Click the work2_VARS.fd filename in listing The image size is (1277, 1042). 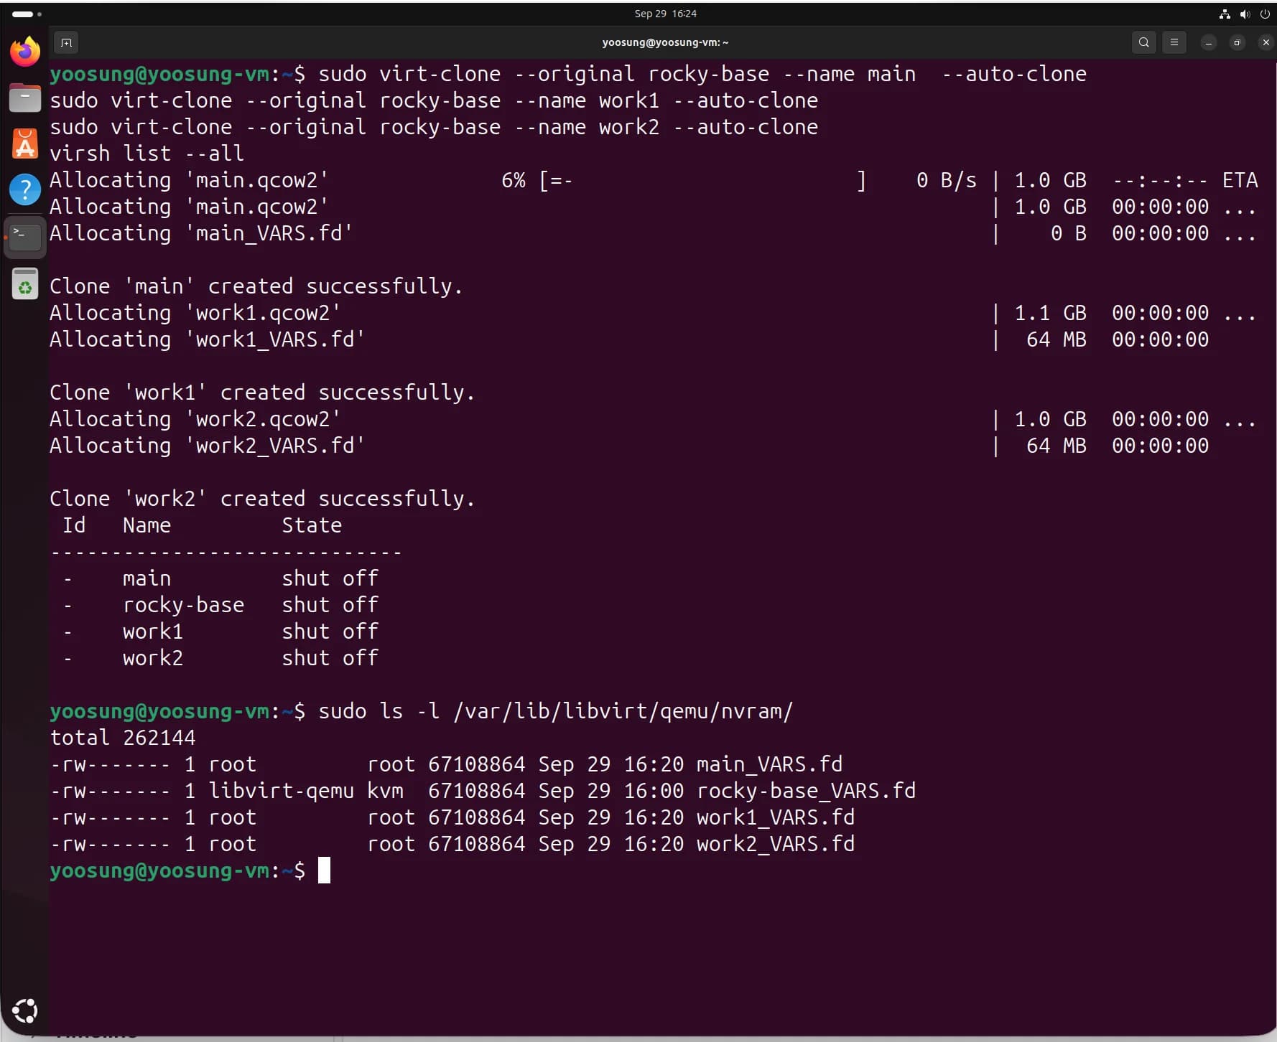click(776, 844)
